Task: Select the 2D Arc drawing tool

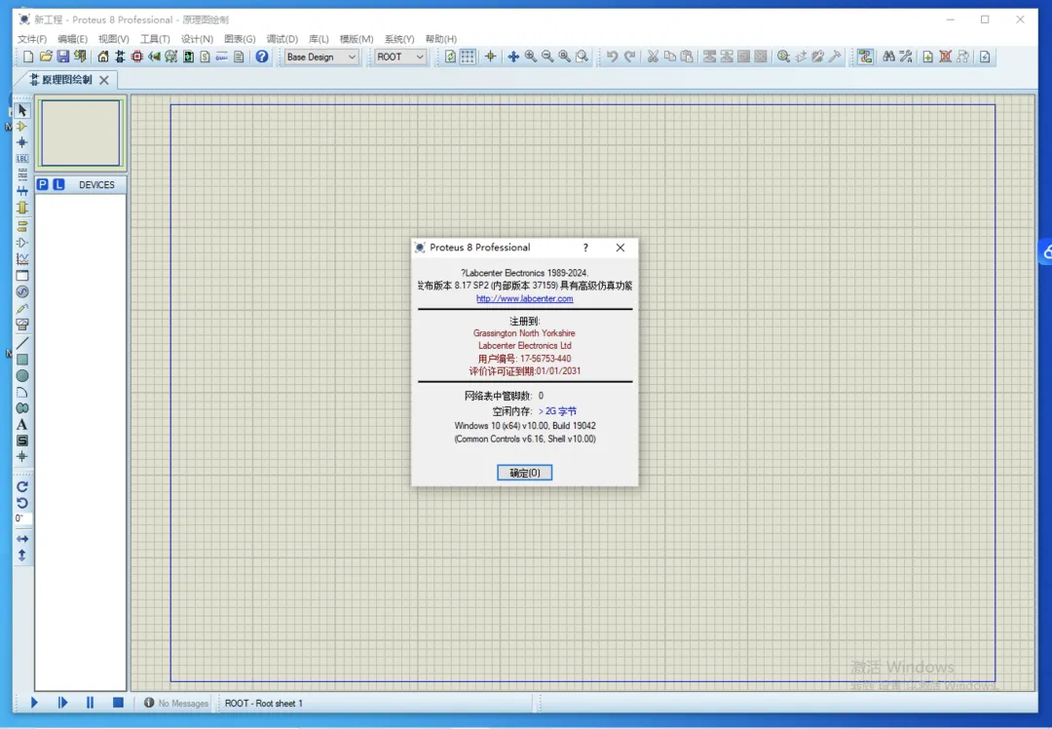Action: [22, 392]
